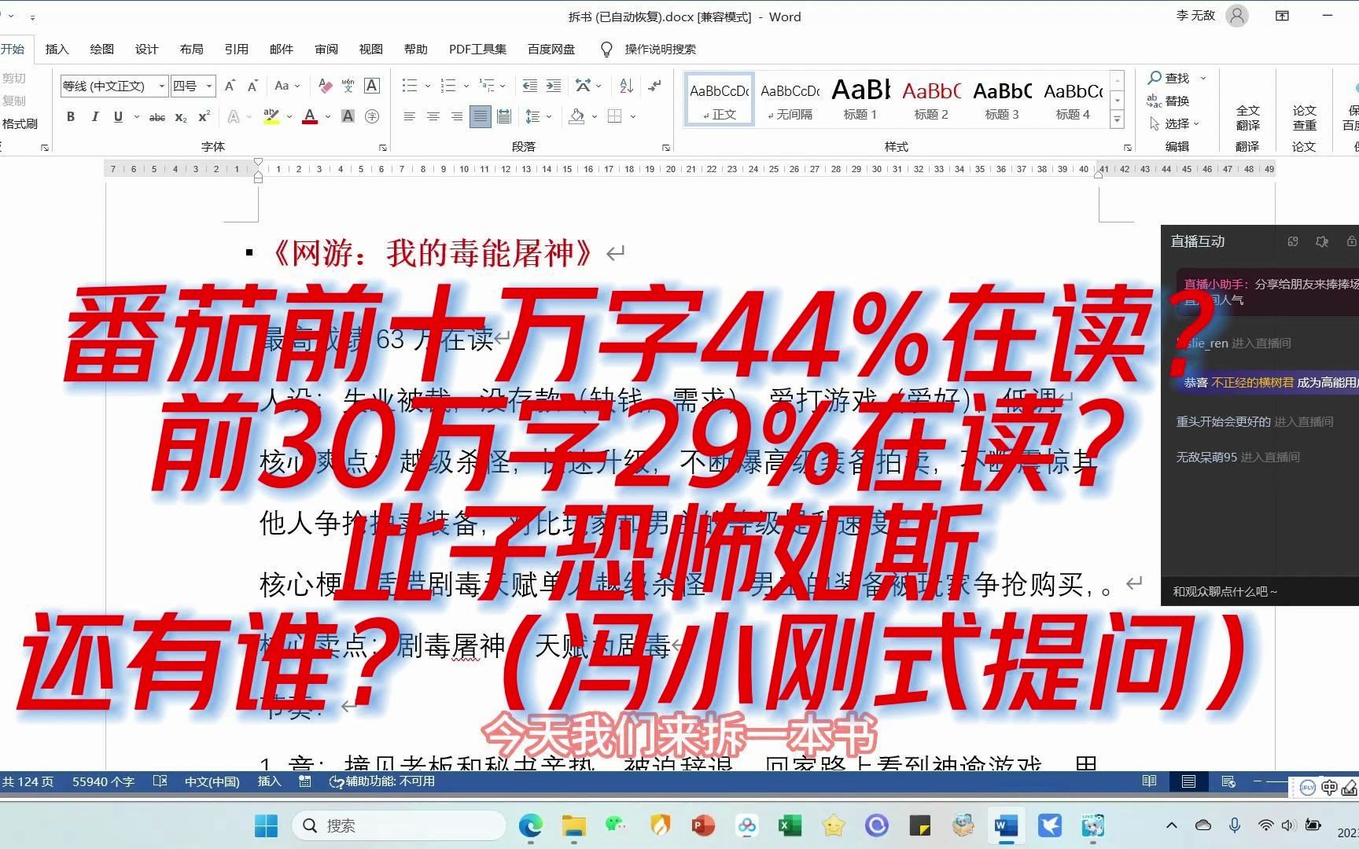Apply character border icon

click(372, 86)
